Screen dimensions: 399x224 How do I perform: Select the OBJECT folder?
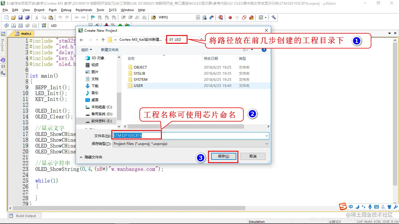point(140,67)
